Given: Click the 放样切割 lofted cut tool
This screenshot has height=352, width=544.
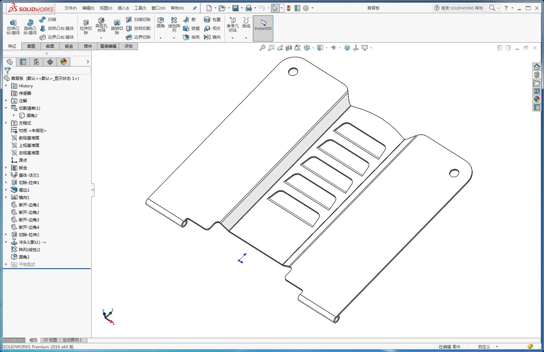Looking at the screenshot, I should point(138,28).
